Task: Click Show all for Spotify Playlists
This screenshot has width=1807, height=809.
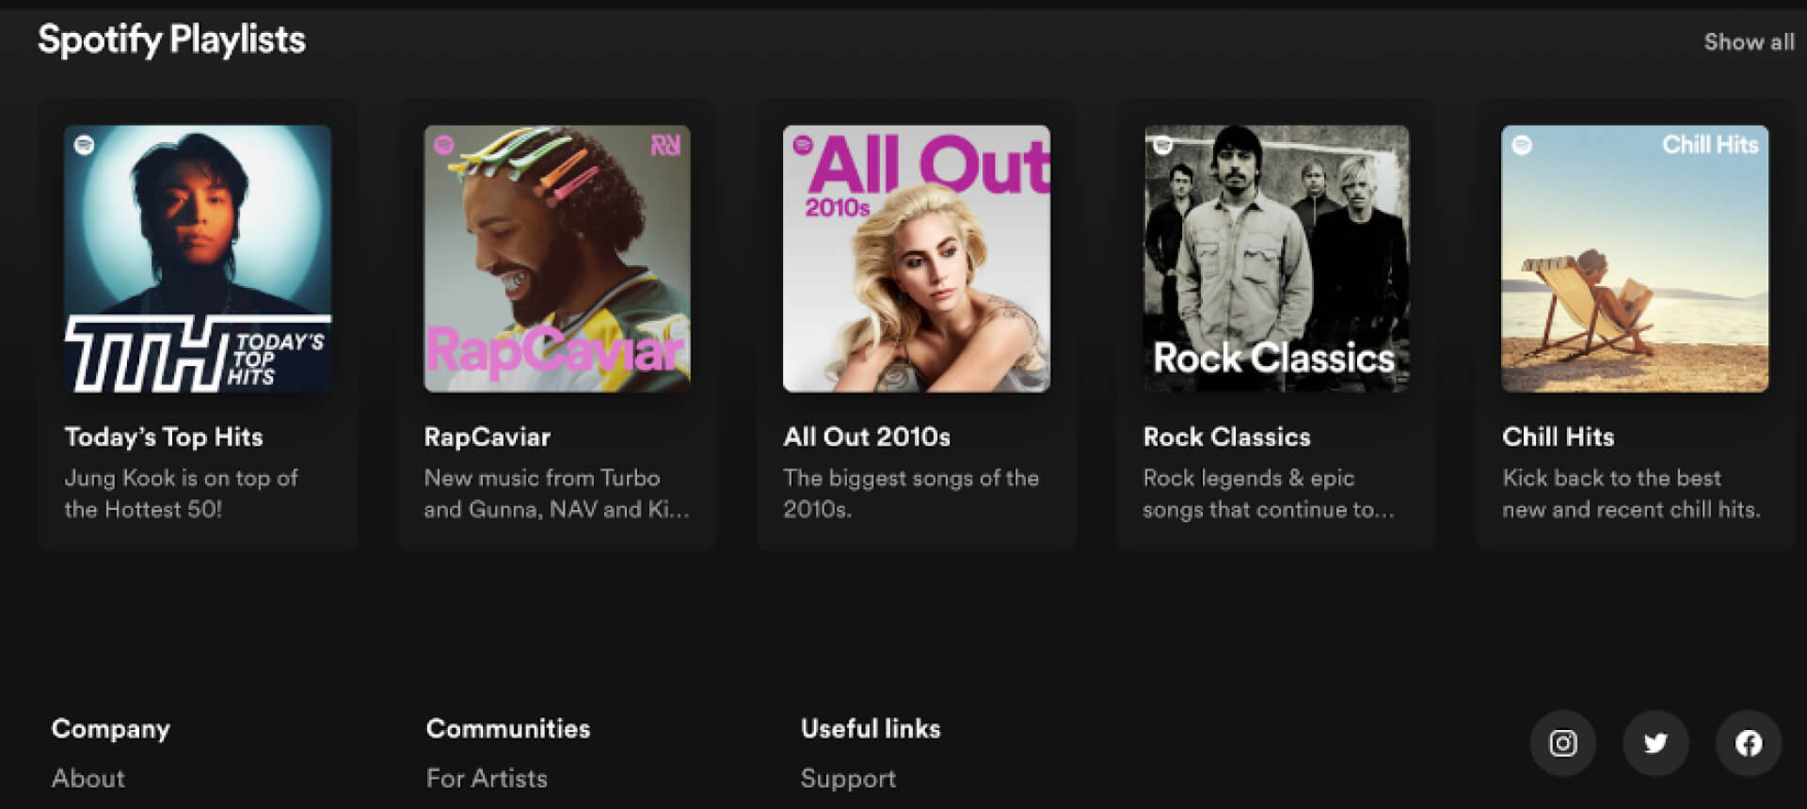Action: 1749,42
